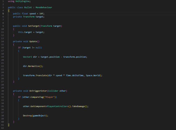This screenshot has width=176, height=130.
Task: Click 'private Transform target;' field declaration
Action: 29,17
